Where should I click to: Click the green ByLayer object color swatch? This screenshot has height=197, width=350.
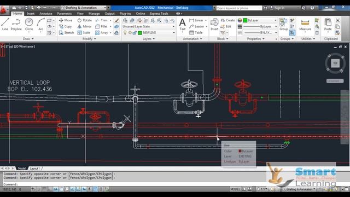click(x=245, y=20)
